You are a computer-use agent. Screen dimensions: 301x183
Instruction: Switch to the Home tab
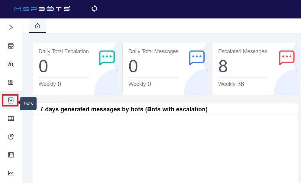(37, 26)
